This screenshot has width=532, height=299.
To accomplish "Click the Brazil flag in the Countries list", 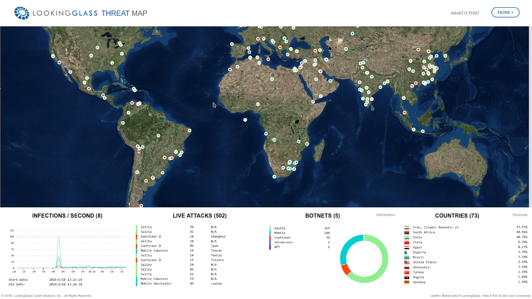I will tap(407, 257).
